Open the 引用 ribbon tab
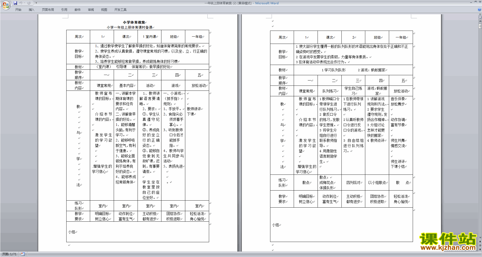Screen dimensions: 482x257 click(64, 10)
